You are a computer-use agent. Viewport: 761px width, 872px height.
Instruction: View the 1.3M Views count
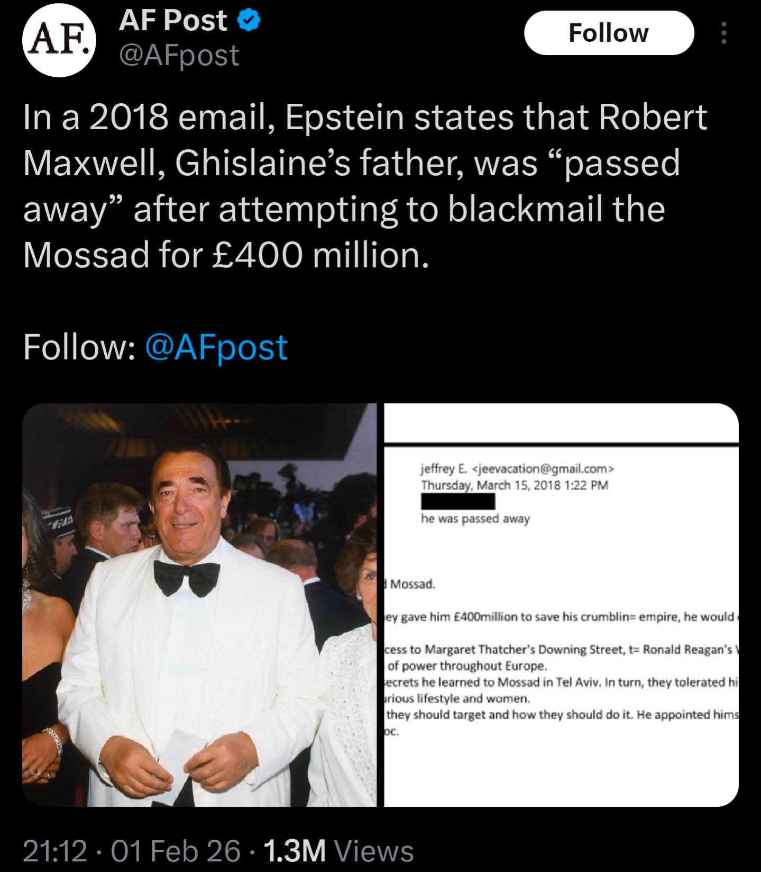pos(338,850)
